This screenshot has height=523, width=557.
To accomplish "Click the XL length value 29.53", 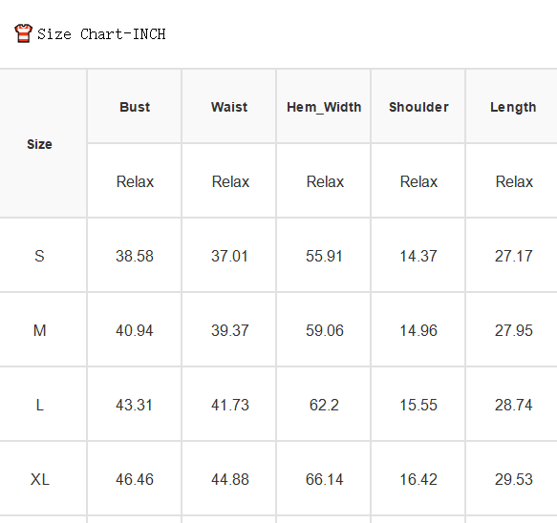I will coord(514,479).
